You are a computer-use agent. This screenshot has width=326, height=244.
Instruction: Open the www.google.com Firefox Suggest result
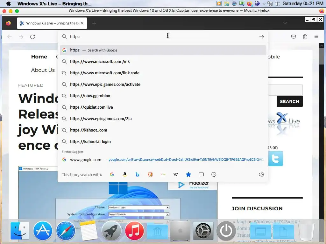pos(163,159)
